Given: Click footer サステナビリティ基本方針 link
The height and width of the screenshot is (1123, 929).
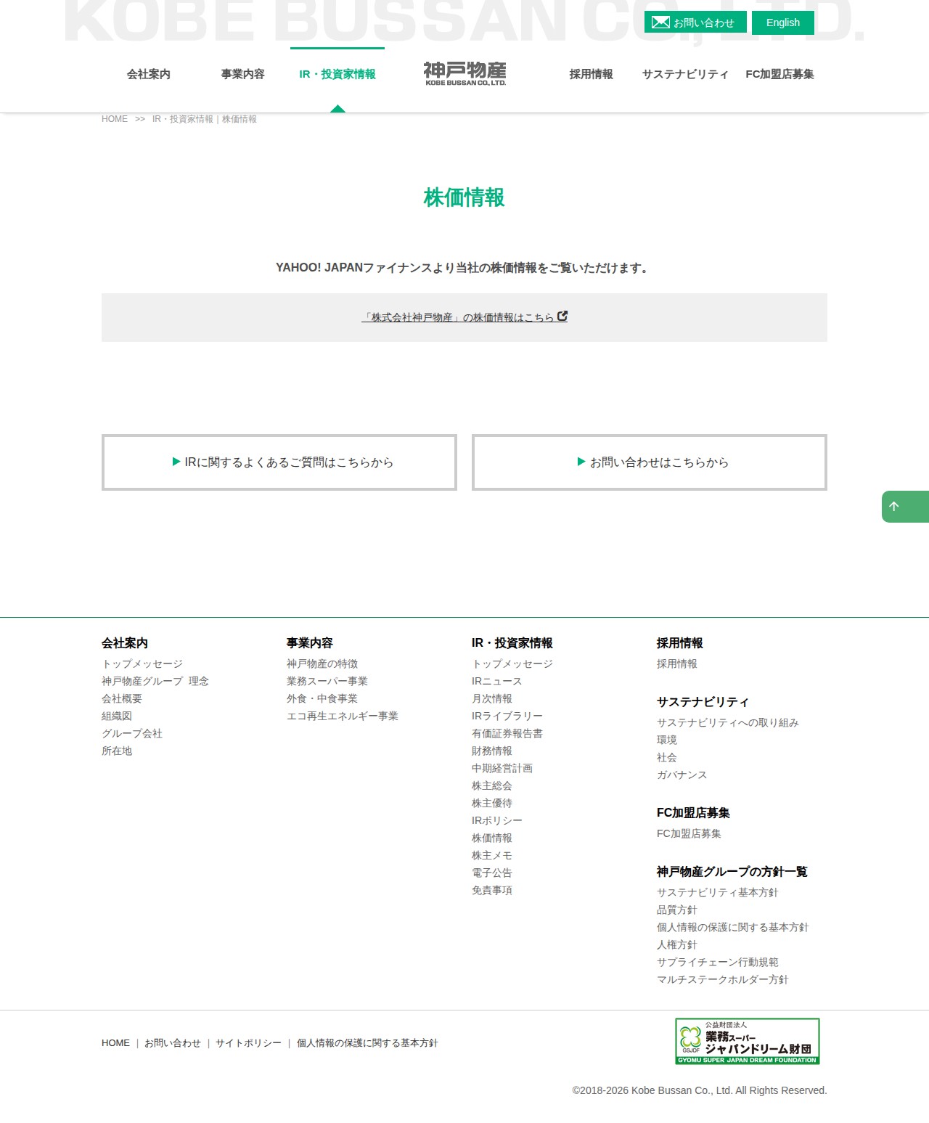Looking at the screenshot, I should [x=718, y=892].
